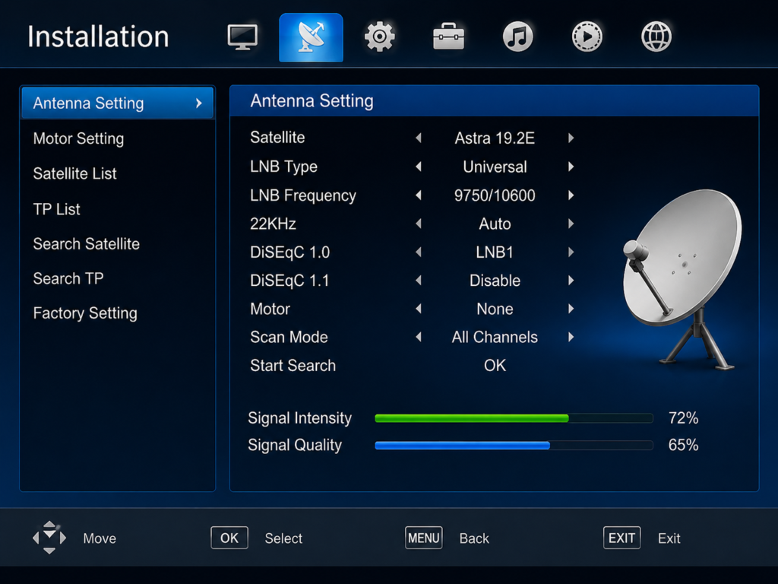The height and width of the screenshot is (584, 778).
Task: Click the Astra 19.2E satellite value
Action: coord(495,138)
